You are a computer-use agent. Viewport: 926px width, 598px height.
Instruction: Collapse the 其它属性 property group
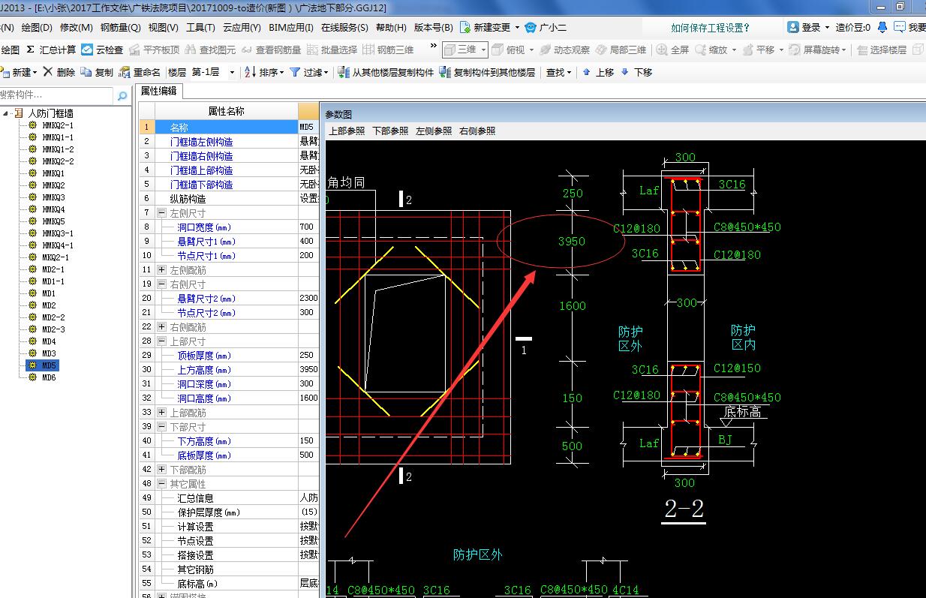click(162, 484)
